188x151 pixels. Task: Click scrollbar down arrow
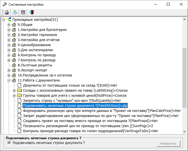[x=184, y=132]
